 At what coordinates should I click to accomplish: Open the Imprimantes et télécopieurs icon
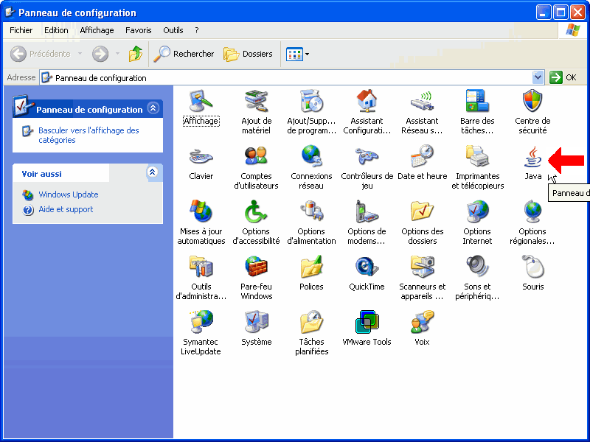(x=477, y=158)
